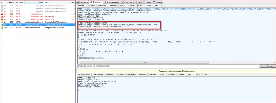The height and width of the screenshot is (103, 276).
Task: Select request Headers inspector tab
Action: click(x=81, y=6)
